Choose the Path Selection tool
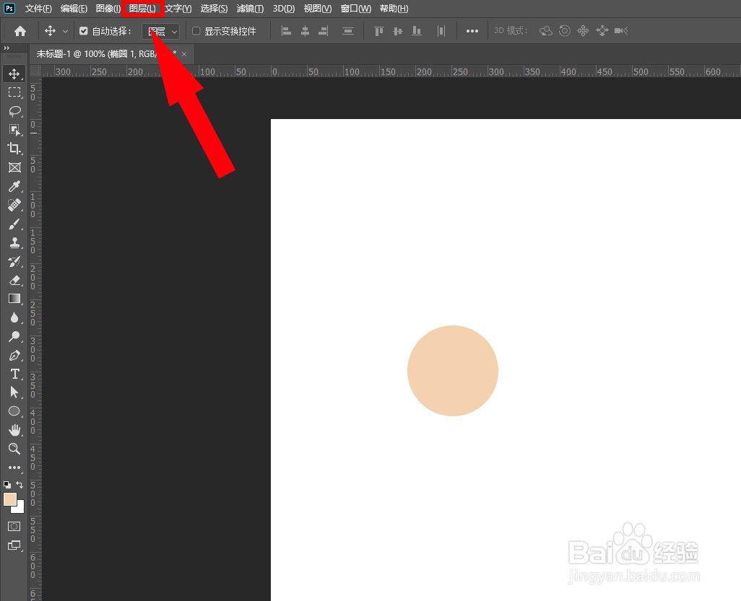 click(x=14, y=392)
